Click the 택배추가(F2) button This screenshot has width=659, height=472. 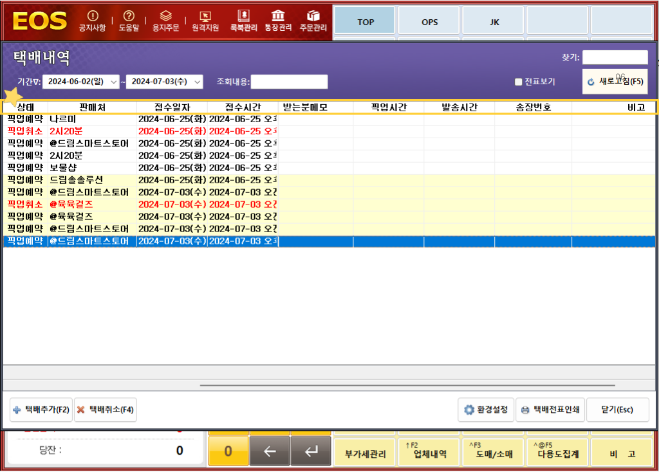[x=41, y=410]
